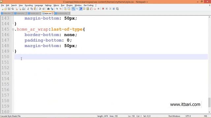Click line number 155 in the margin
211x118 pixels.
5,84
